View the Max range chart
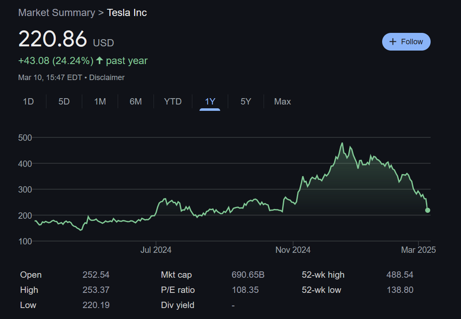 283,102
